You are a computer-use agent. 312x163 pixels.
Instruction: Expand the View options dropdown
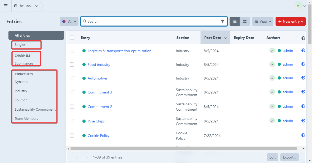(262, 21)
